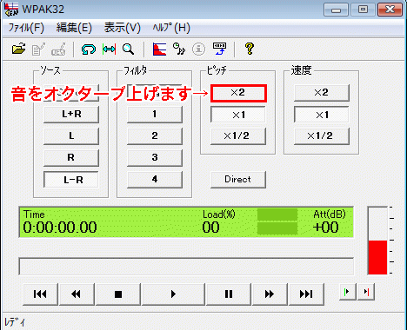407x330 pixels.
Task: Toggle the loop playback icon
Action: (88, 49)
